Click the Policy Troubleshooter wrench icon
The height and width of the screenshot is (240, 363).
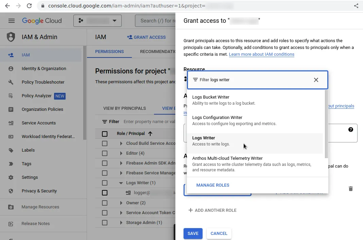[11, 82]
